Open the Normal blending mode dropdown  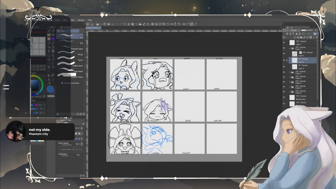295,30
